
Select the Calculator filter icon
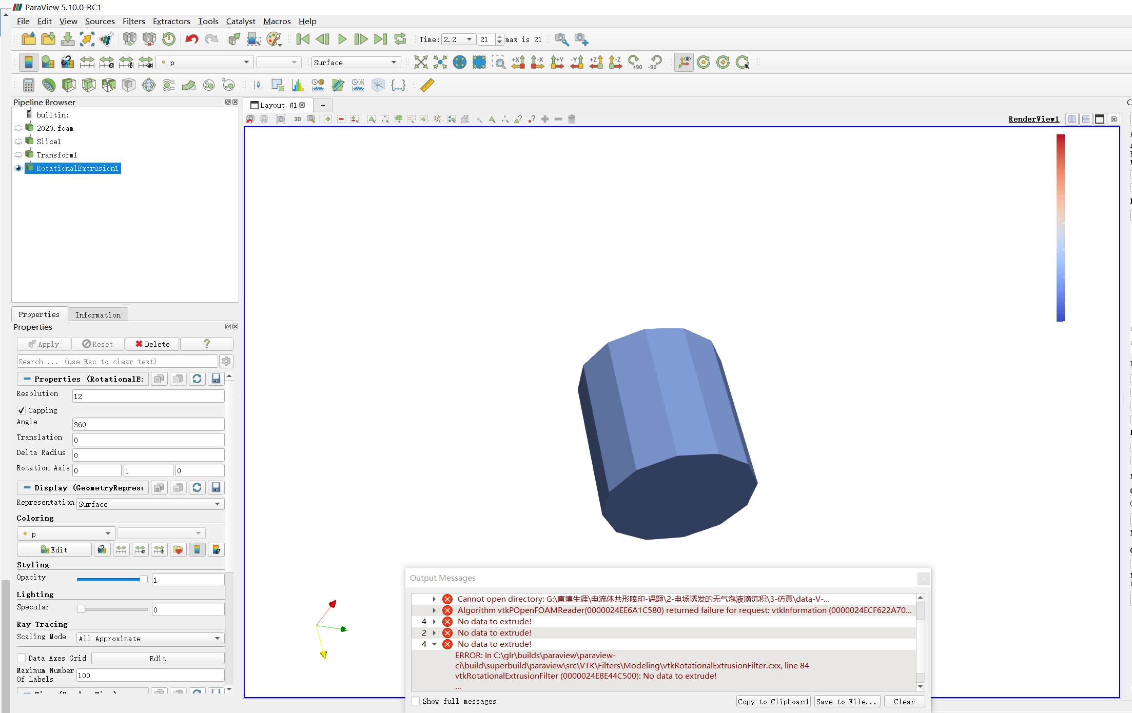pyautogui.click(x=29, y=85)
